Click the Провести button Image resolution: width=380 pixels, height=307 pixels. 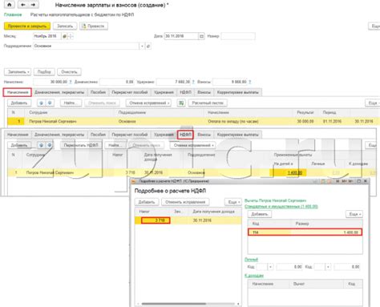(x=94, y=26)
